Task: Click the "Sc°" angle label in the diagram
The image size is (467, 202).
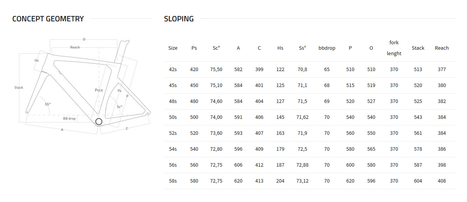Action: pos(119,106)
